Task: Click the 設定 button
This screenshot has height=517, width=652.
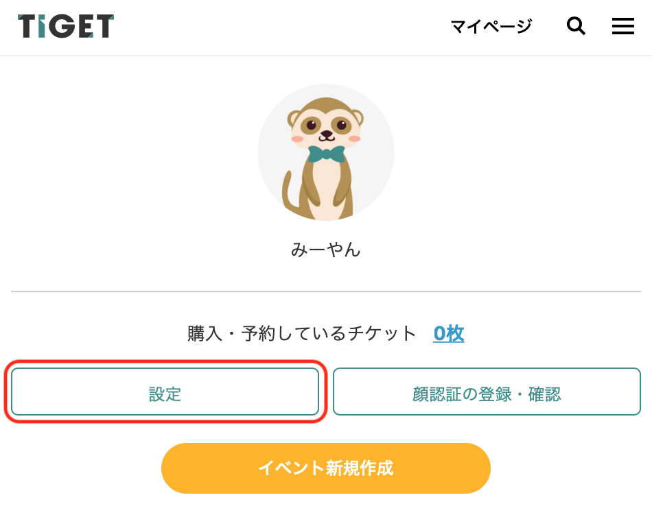Action: point(165,392)
